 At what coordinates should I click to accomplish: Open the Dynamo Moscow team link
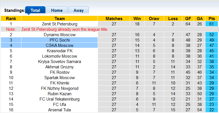60,35
